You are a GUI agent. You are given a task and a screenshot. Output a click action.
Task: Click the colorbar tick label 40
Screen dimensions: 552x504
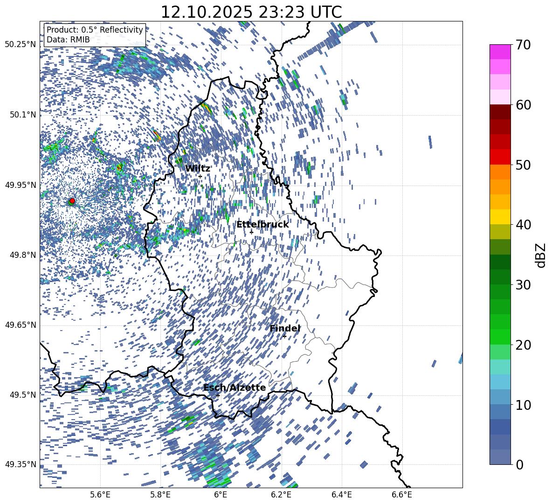524,225
